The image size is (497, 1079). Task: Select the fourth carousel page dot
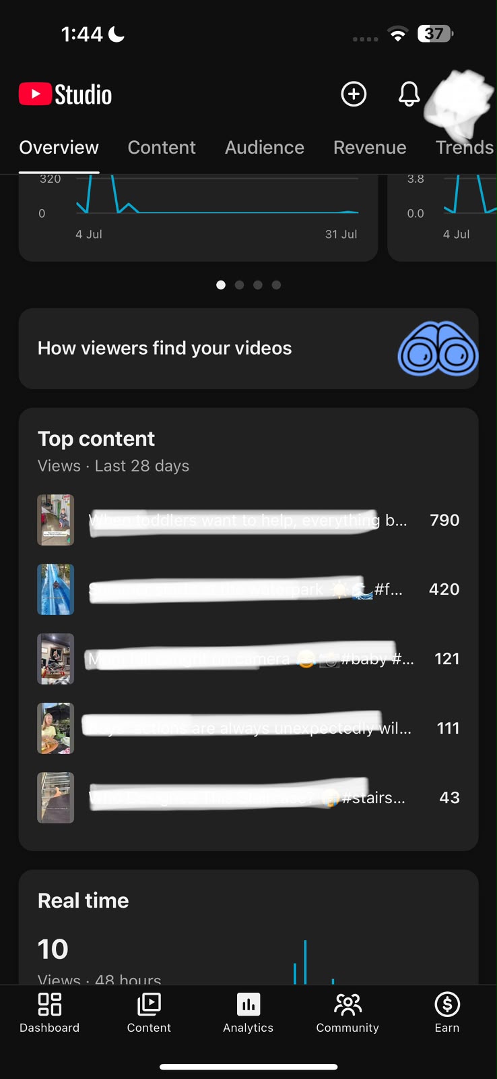[x=276, y=285]
